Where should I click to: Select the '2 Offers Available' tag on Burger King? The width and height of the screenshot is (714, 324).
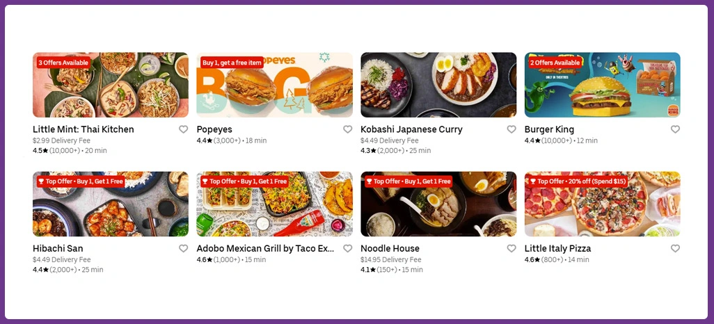555,63
